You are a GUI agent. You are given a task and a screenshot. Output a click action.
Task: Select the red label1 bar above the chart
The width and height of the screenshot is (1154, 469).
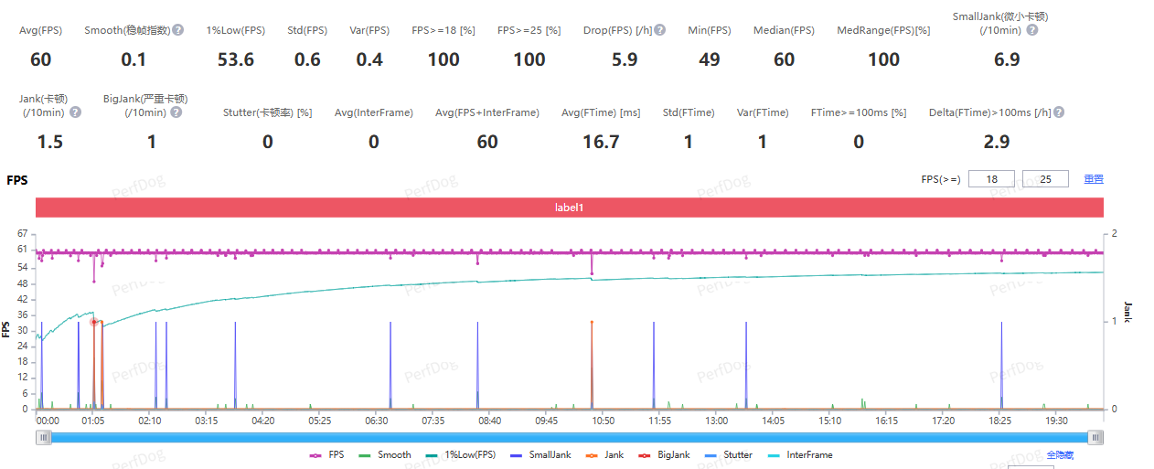pyautogui.click(x=569, y=208)
